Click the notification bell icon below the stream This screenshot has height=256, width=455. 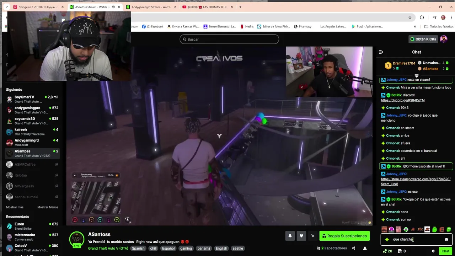290,236
